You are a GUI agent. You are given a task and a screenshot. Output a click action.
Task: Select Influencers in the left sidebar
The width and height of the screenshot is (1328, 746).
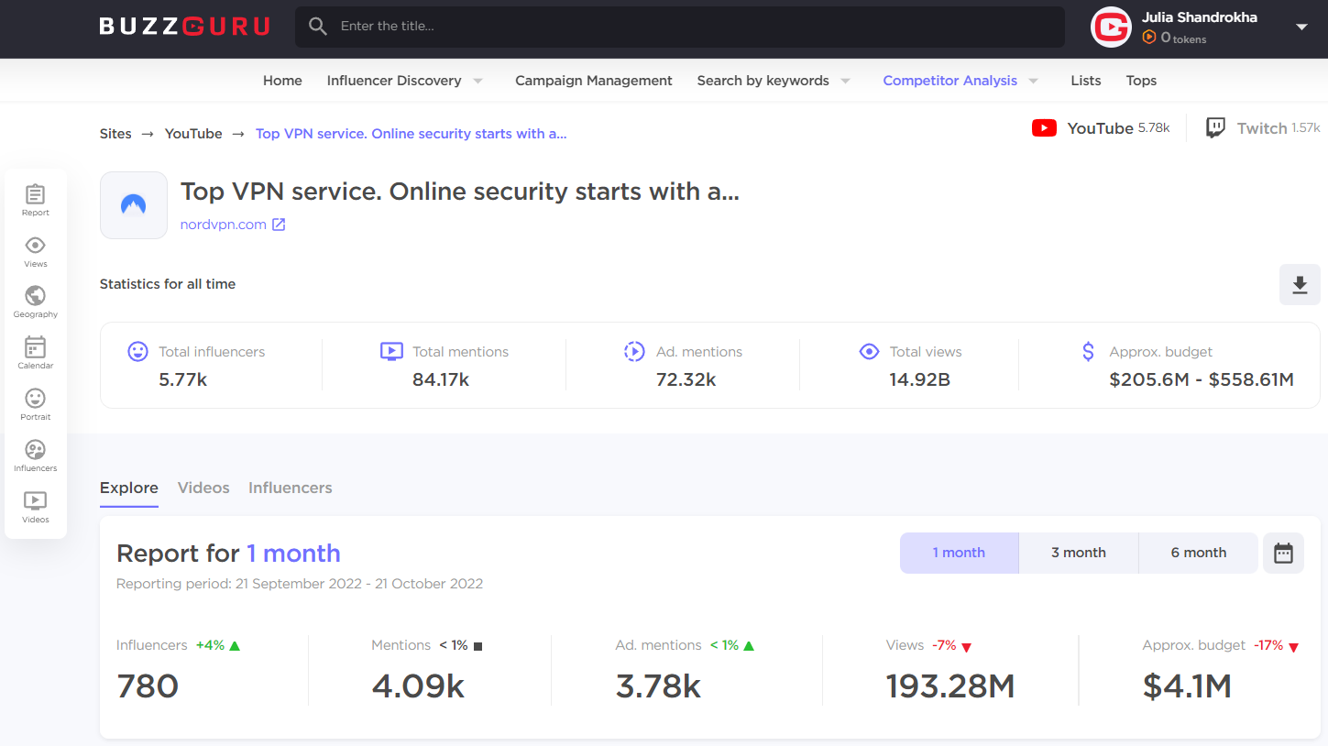pos(36,456)
